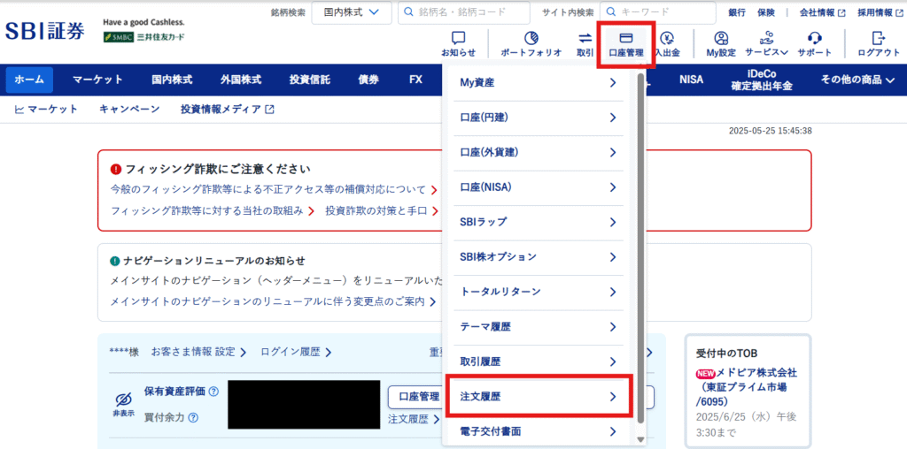Select 注文履歴 in the dropdown menu
The image size is (907, 449).
[538, 397]
